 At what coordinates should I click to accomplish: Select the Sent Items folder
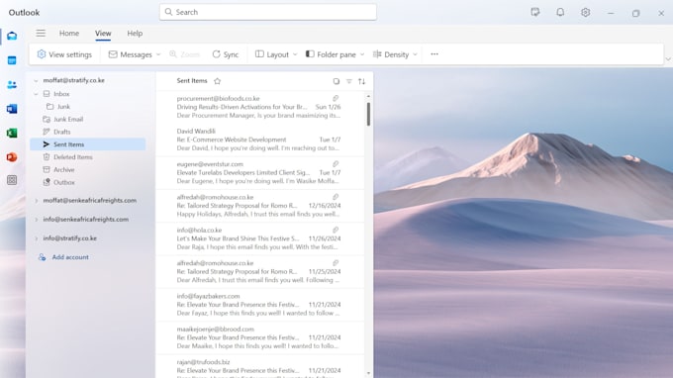coord(88,144)
